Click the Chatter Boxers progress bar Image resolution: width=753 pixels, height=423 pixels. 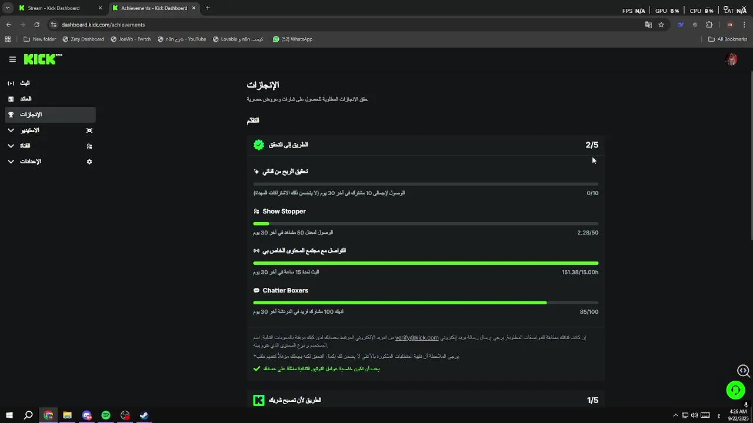click(425, 303)
